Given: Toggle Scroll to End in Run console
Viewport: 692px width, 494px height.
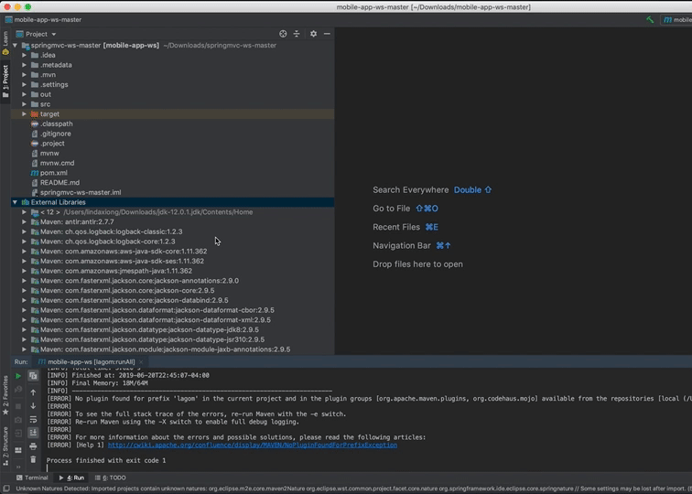Looking at the screenshot, I should [x=33, y=433].
